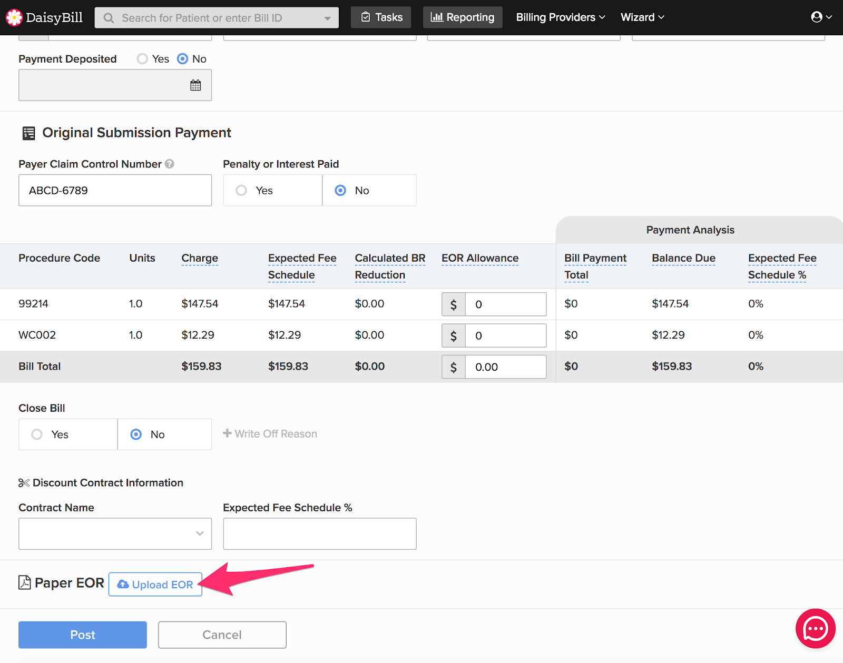Select Yes for Penalty or Interest Paid
The image size is (843, 663).
coord(241,191)
